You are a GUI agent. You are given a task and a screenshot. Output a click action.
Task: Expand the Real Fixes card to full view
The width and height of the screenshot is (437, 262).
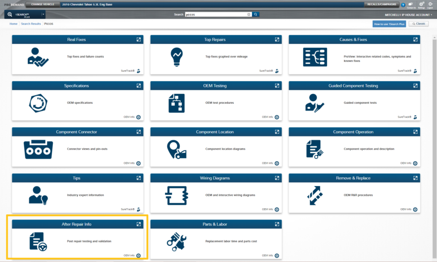pos(139,40)
